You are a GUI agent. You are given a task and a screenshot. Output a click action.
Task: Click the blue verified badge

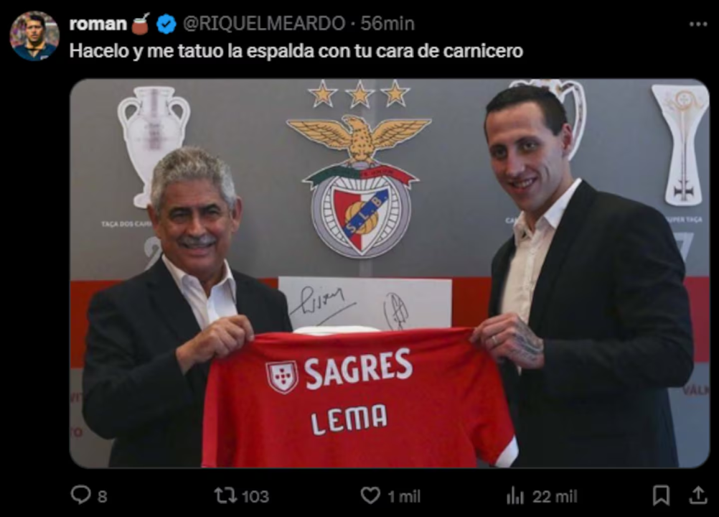click(x=166, y=24)
